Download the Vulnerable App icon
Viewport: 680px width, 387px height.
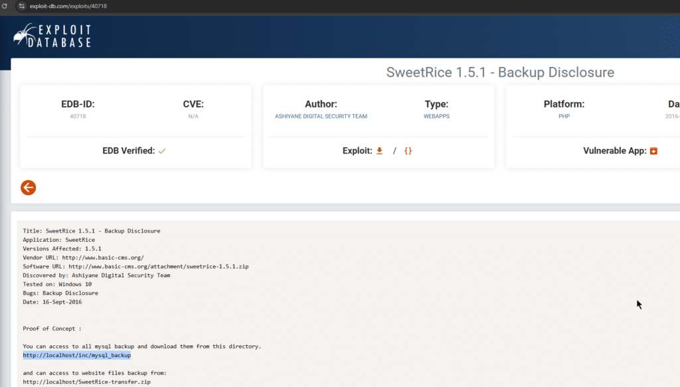click(653, 151)
